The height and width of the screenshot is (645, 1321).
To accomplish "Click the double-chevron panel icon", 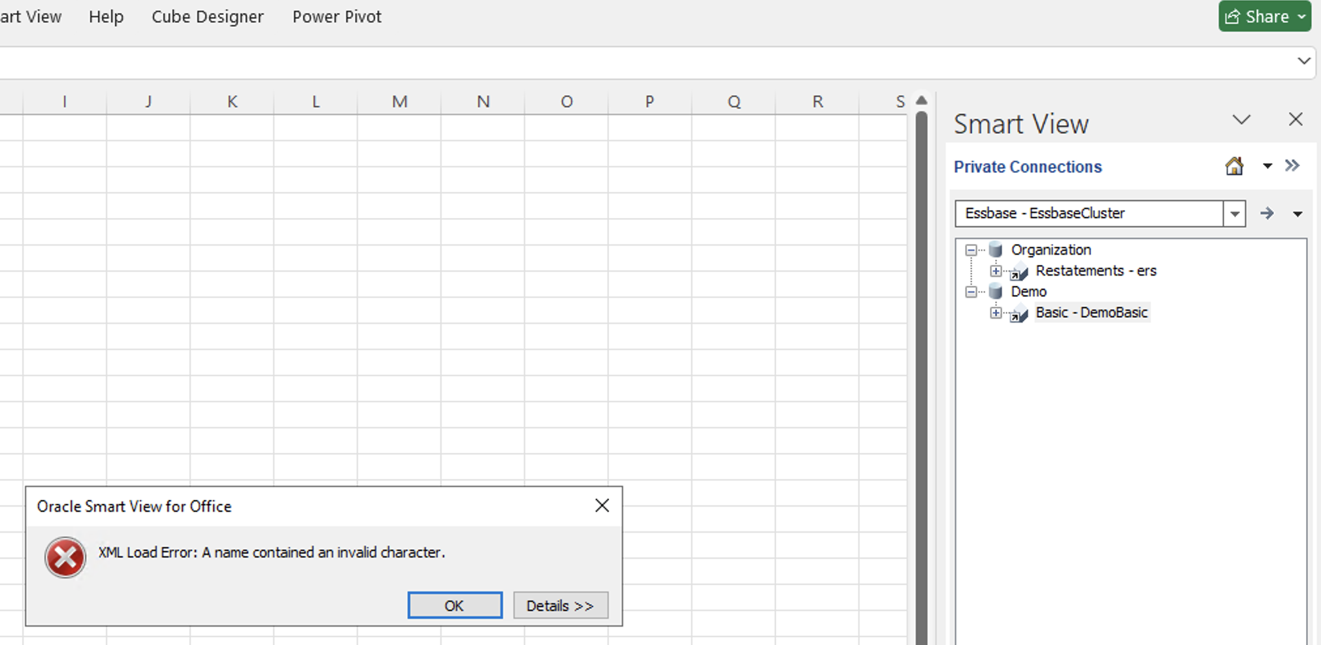I will point(1292,165).
